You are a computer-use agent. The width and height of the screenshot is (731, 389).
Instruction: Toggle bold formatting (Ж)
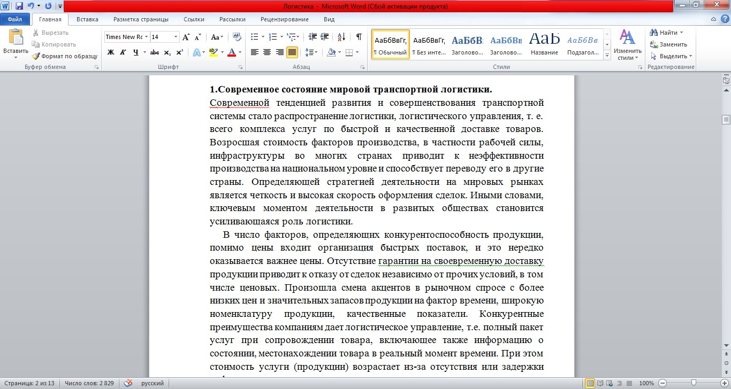pyautogui.click(x=111, y=52)
